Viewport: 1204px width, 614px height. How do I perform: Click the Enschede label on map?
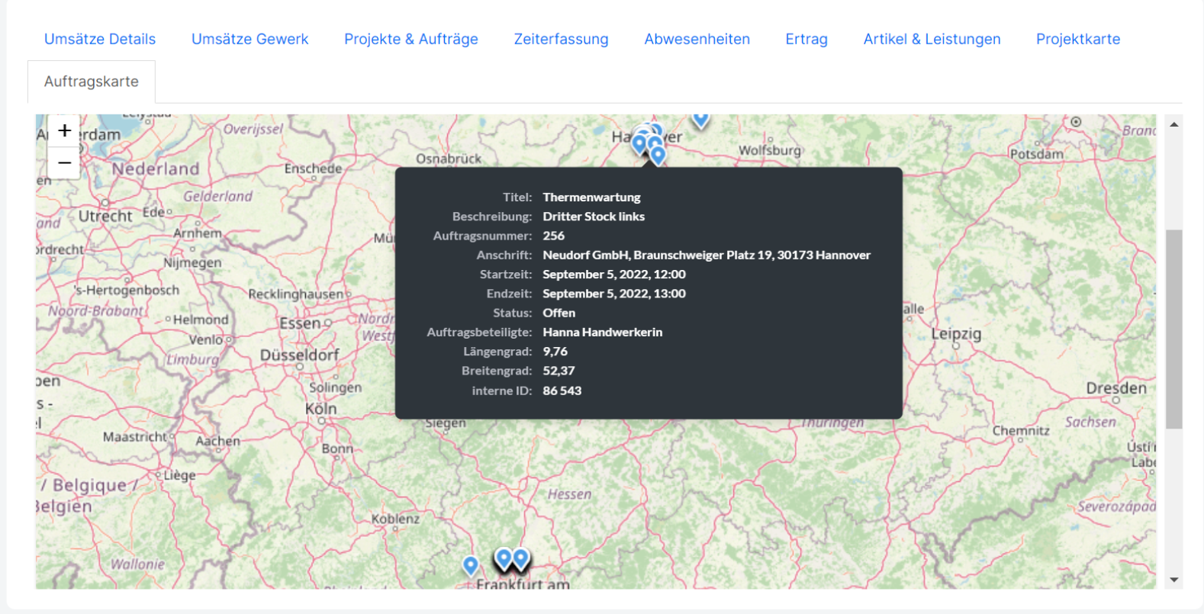pos(313,169)
